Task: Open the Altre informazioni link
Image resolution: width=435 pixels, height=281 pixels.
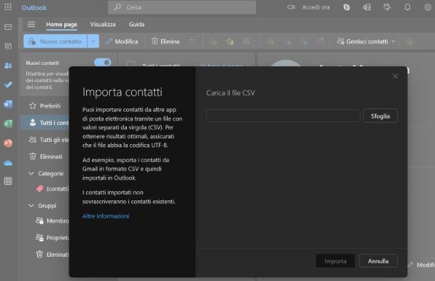Action: click(106, 216)
